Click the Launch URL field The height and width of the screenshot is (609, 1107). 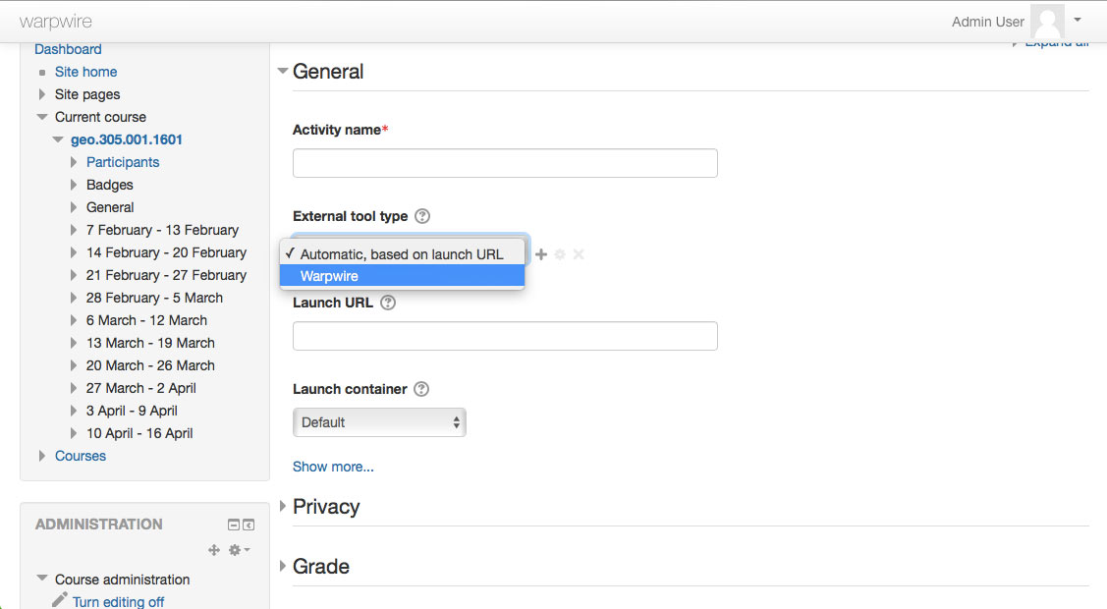pyautogui.click(x=505, y=336)
